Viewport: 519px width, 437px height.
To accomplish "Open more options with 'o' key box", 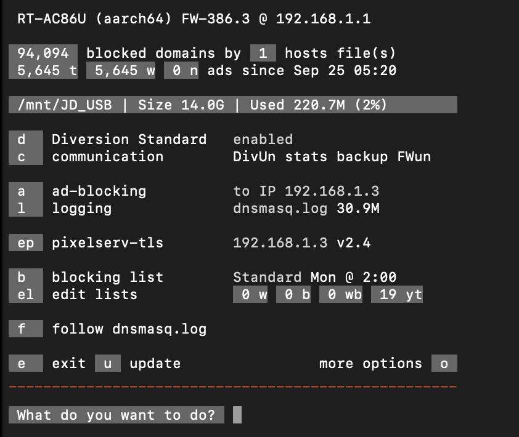I will pyautogui.click(x=444, y=363).
